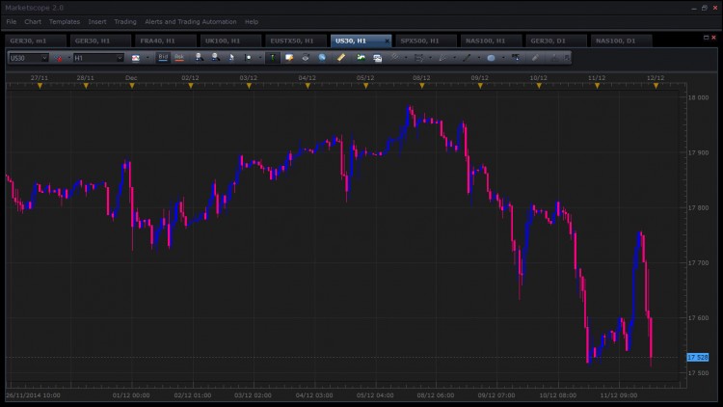This screenshot has width=723, height=407.
Task: Click the 12/12 date marker triangle
Action: (x=656, y=86)
